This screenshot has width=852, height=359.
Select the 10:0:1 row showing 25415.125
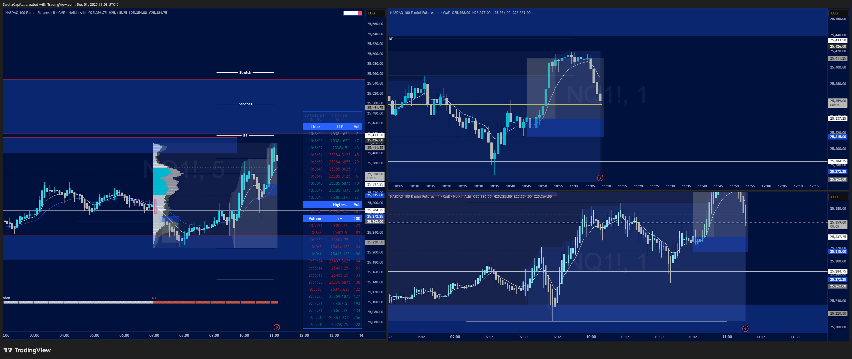332,254
